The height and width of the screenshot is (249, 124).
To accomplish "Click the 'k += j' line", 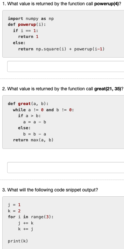I will (x=26, y=229).
